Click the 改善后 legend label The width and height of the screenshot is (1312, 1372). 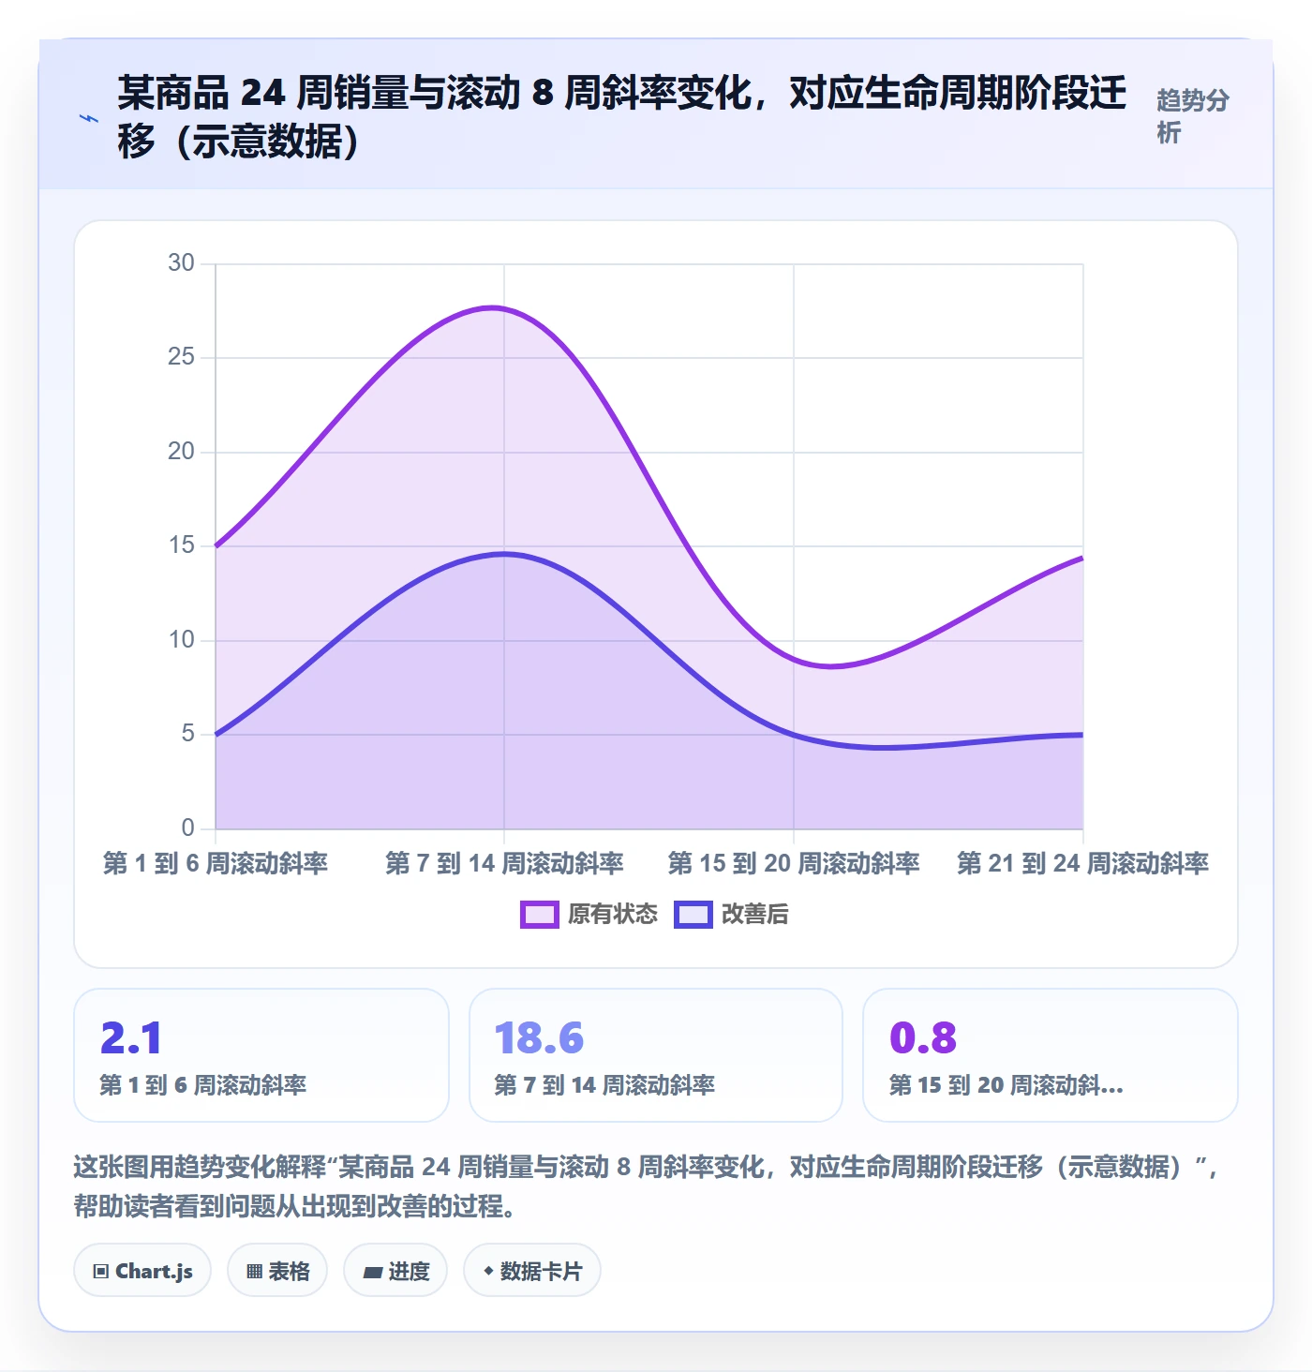click(755, 915)
